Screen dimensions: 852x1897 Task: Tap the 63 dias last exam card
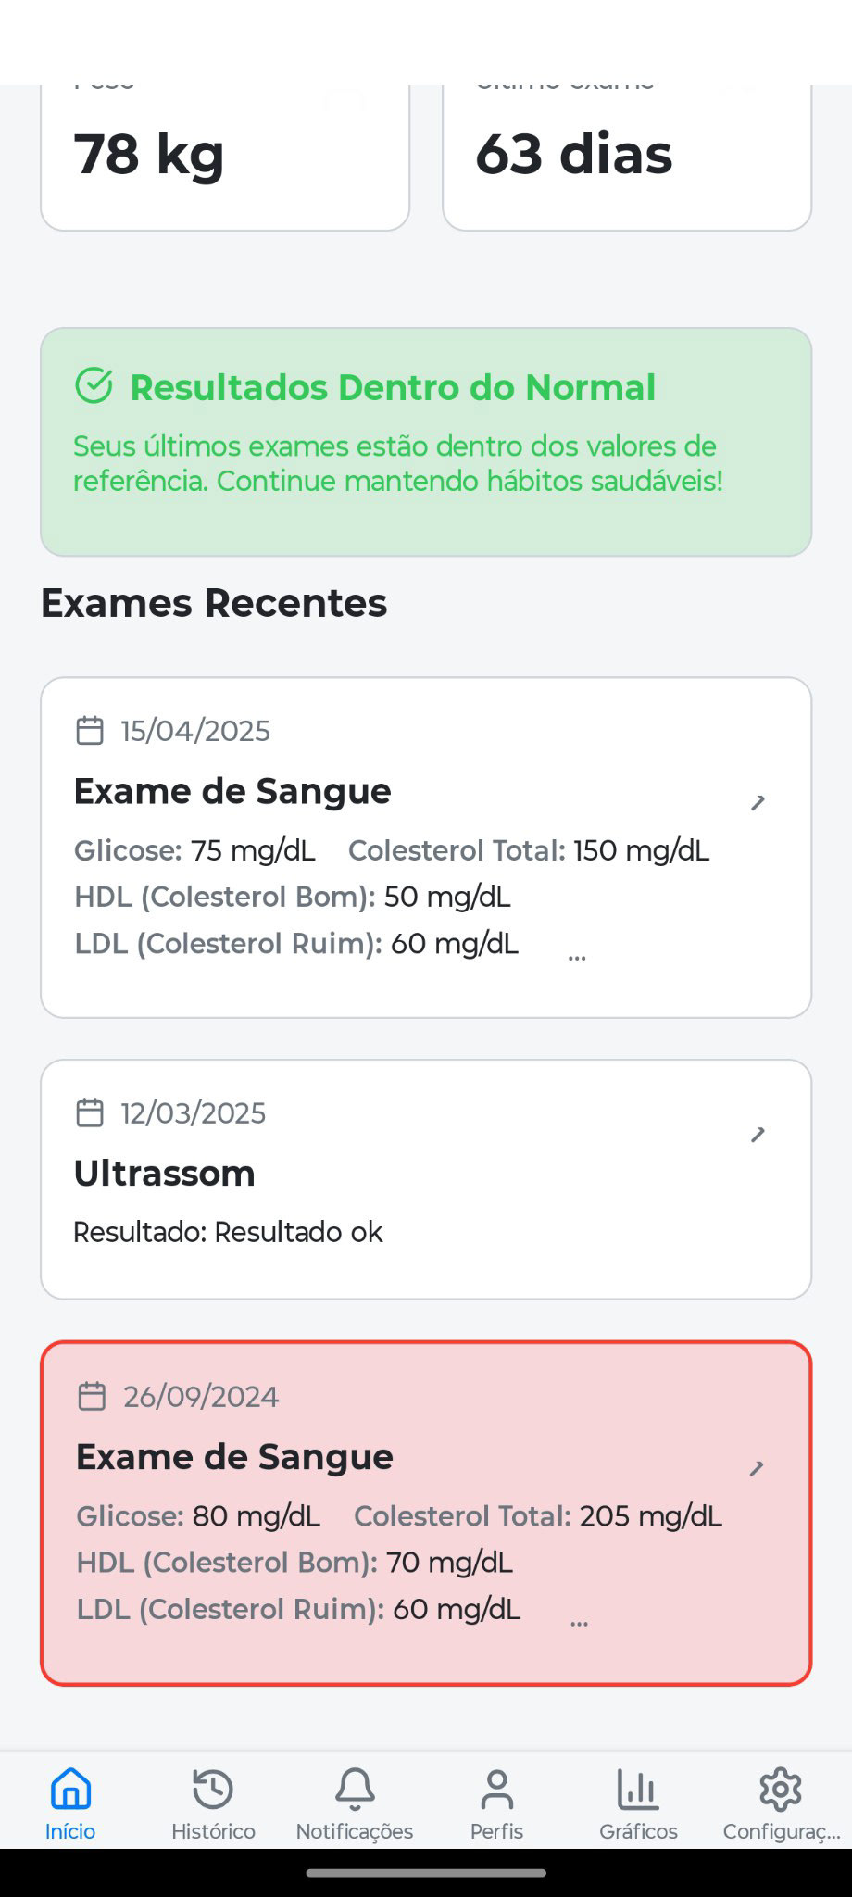click(627, 157)
